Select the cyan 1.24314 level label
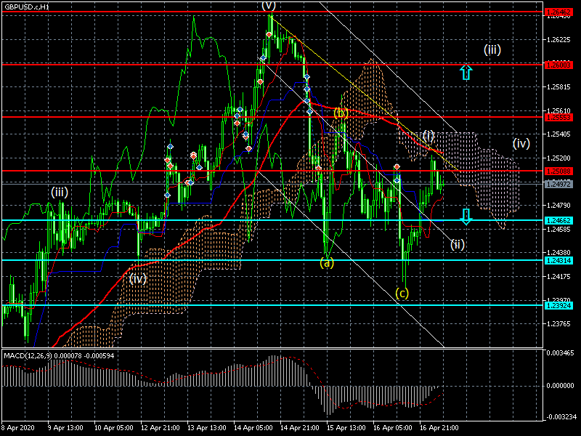The width and height of the screenshot is (581, 436). [558, 261]
